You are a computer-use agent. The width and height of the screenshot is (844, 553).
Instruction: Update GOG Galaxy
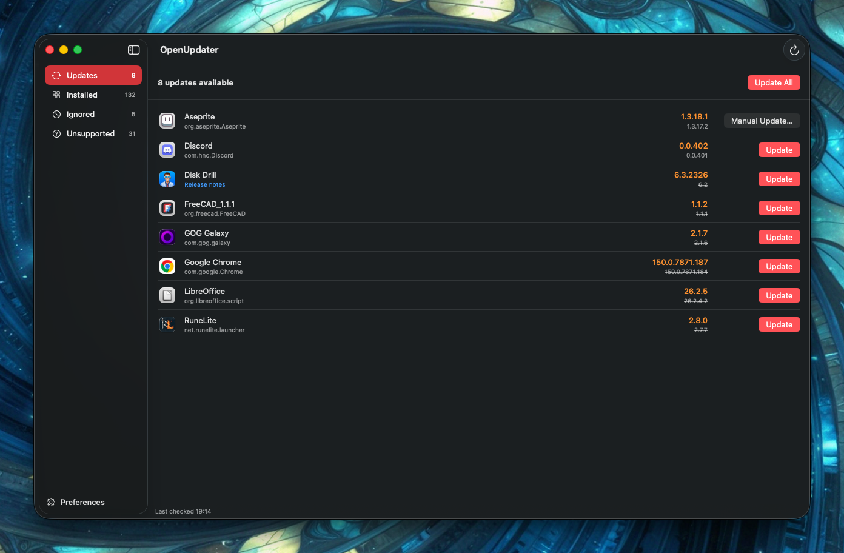point(779,237)
